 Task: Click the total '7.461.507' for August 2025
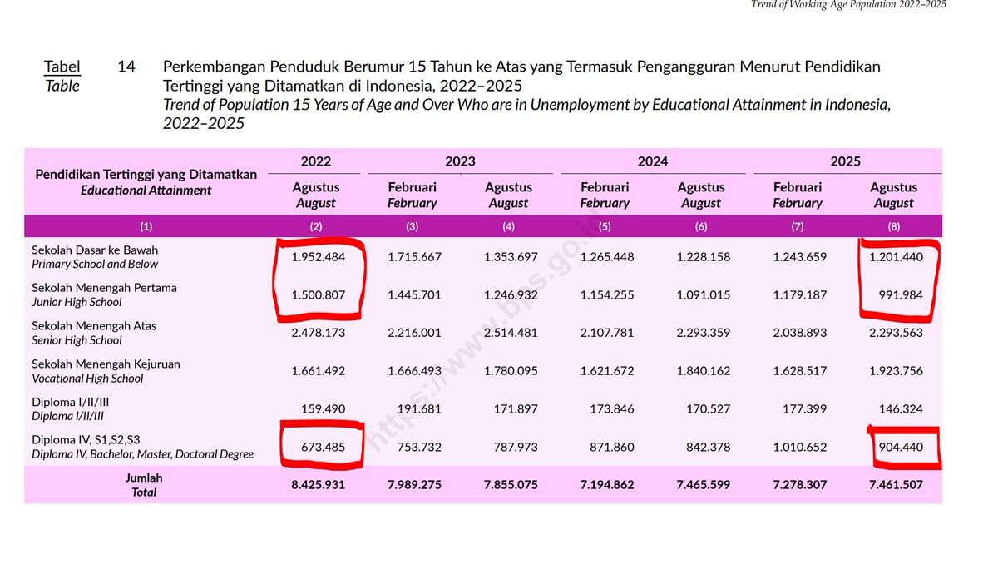(897, 484)
